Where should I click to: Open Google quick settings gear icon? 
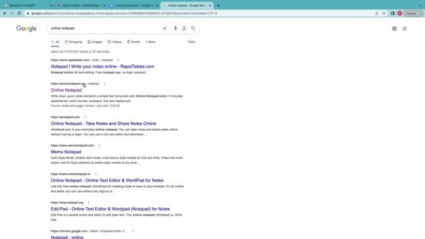point(394,29)
